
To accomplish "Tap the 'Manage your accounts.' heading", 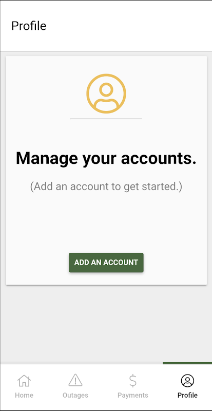I will click(106, 158).
